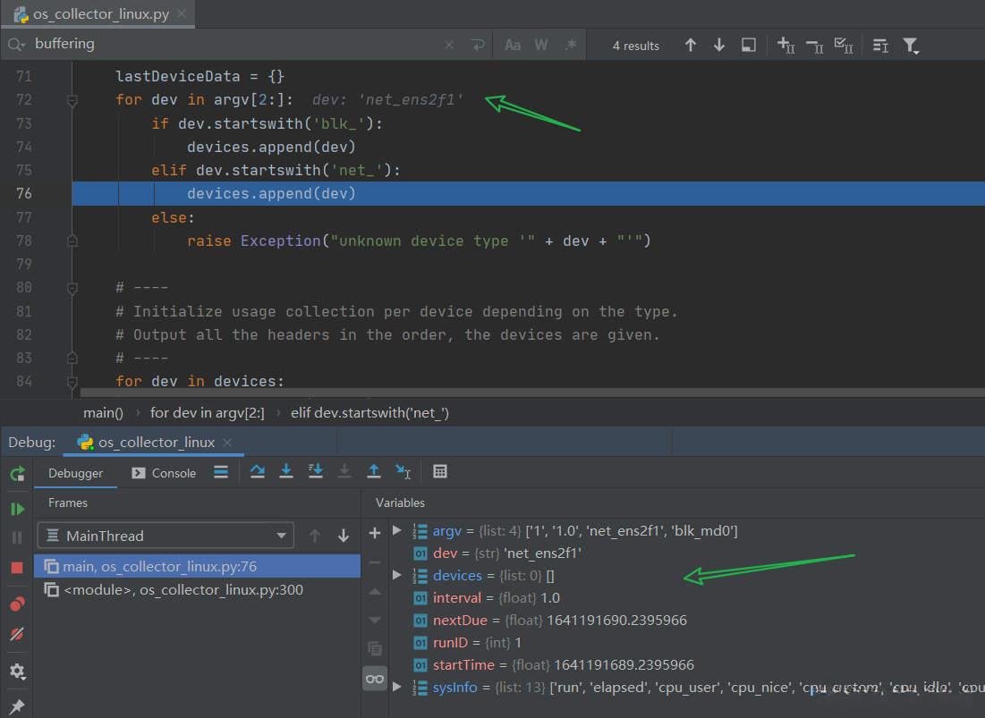Image resolution: width=985 pixels, height=718 pixels.
Task: Expand the sysInfo list variable
Action: pyautogui.click(x=397, y=687)
